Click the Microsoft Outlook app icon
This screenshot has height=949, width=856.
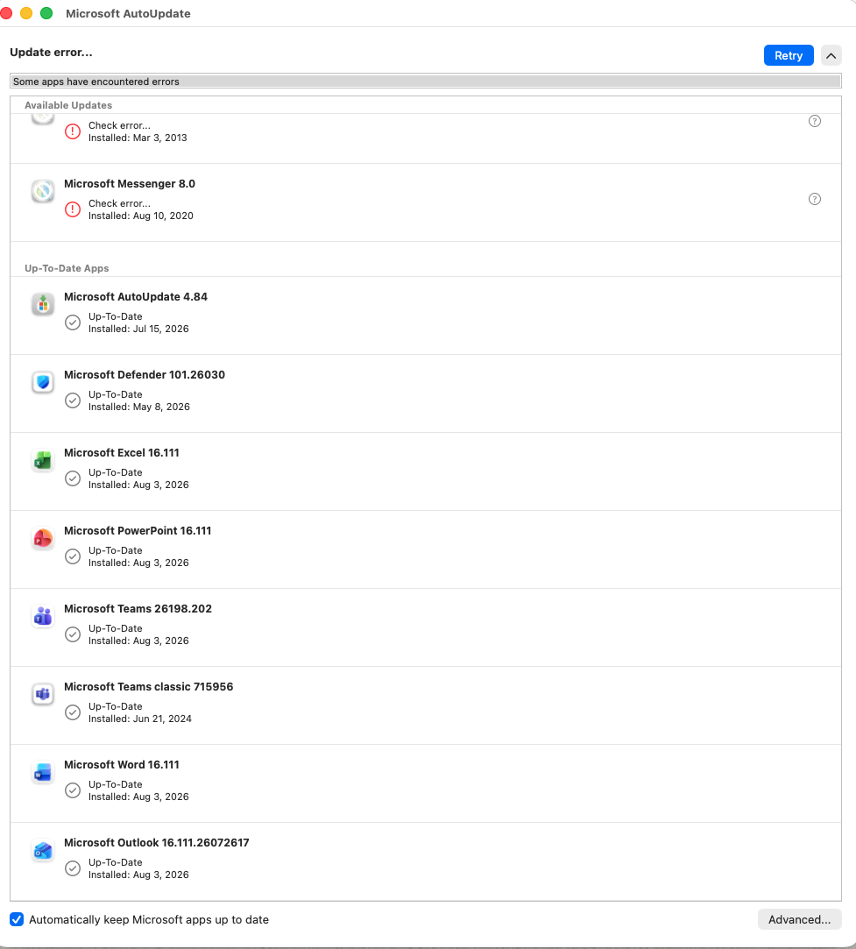(x=43, y=851)
